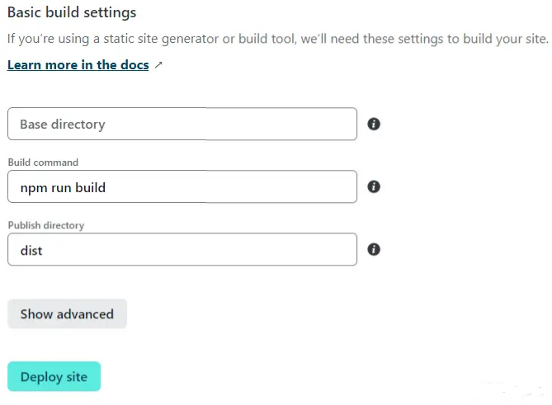Click the static site generator description text
The height and width of the screenshot is (405, 552).
[x=278, y=39]
